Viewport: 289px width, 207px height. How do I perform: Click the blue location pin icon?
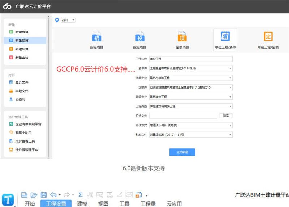coord(57,20)
